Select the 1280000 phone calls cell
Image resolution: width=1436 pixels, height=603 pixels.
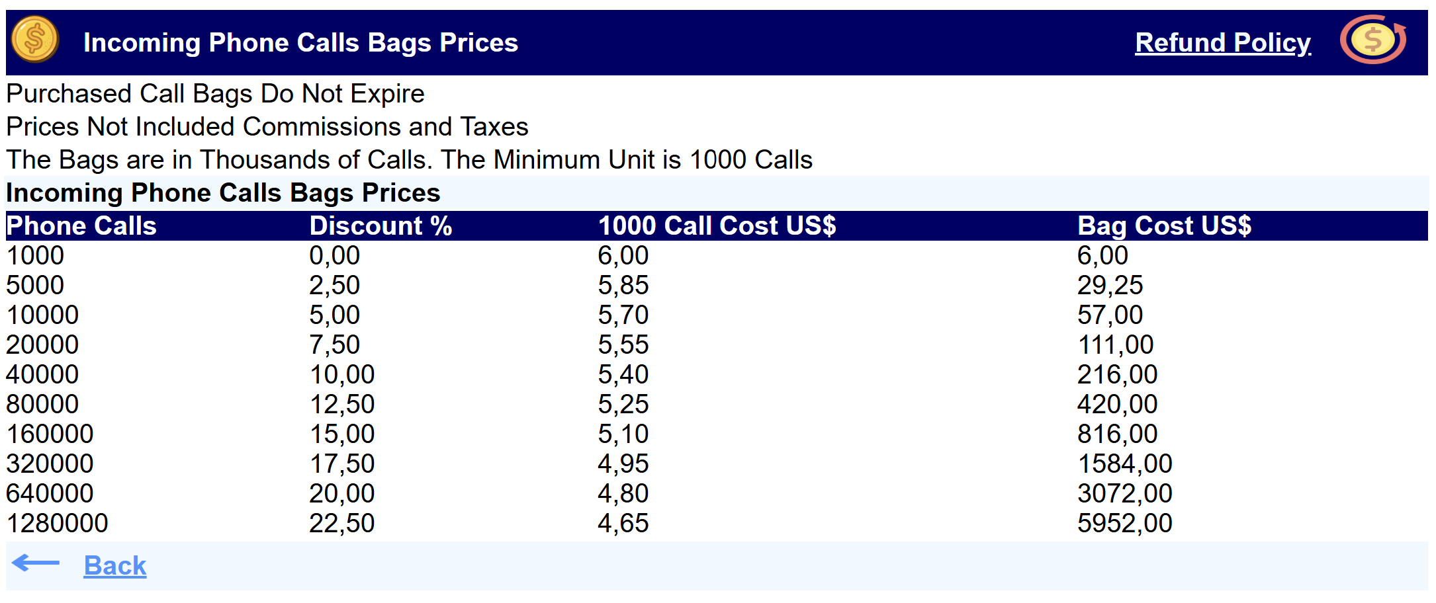[x=57, y=524]
